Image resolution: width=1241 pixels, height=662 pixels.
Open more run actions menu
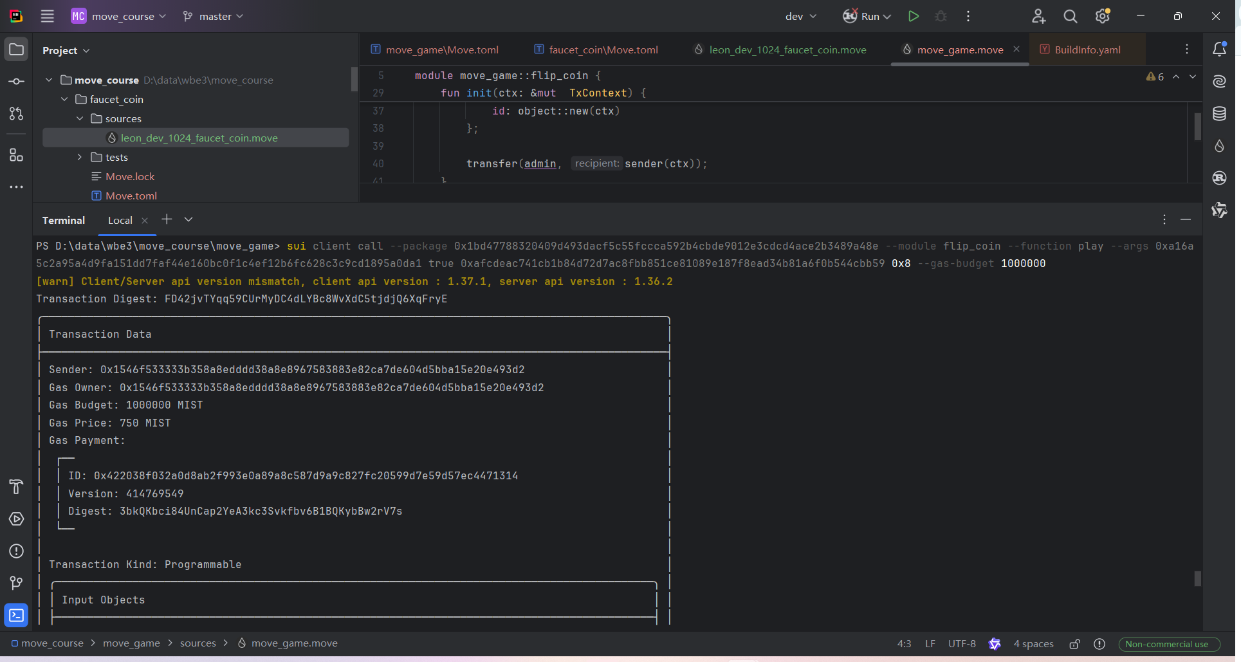[968, 16]
